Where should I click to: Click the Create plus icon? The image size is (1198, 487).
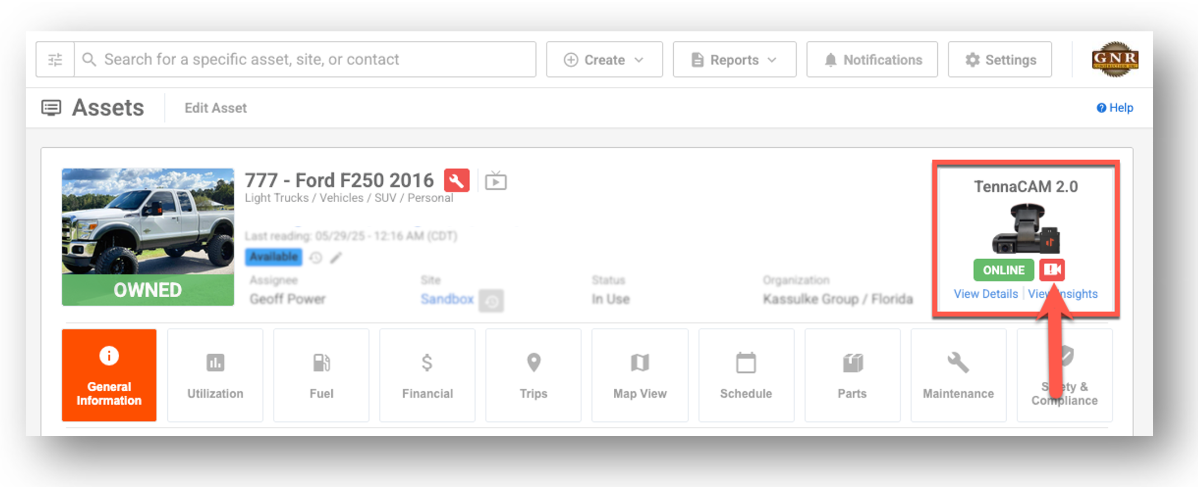(571, 60)
